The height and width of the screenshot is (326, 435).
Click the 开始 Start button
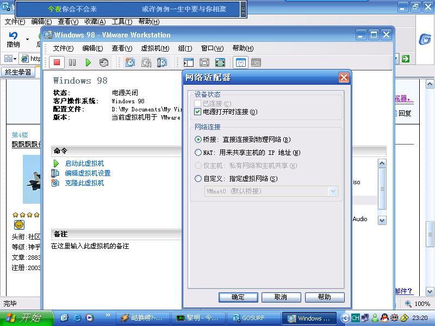coord(27,318)
